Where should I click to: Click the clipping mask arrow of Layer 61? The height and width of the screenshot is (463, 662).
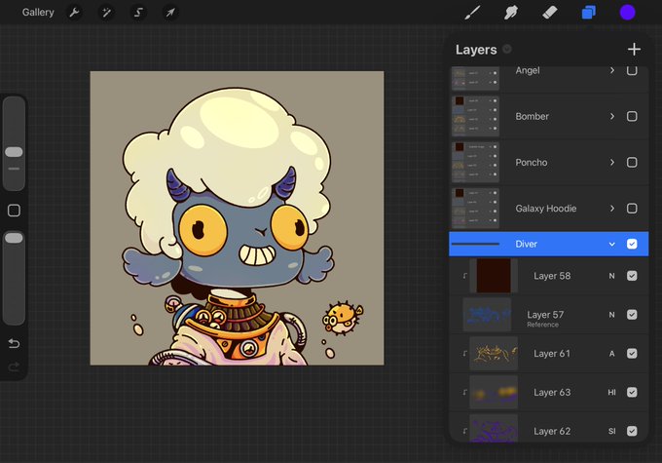(464, 354)
